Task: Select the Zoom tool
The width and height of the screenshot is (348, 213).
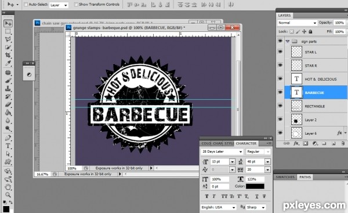Action: click(x=8, y=195)
